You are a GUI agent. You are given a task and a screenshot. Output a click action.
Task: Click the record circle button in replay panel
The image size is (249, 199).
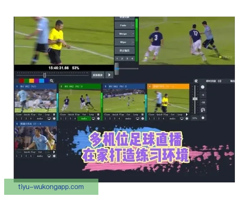203,87
